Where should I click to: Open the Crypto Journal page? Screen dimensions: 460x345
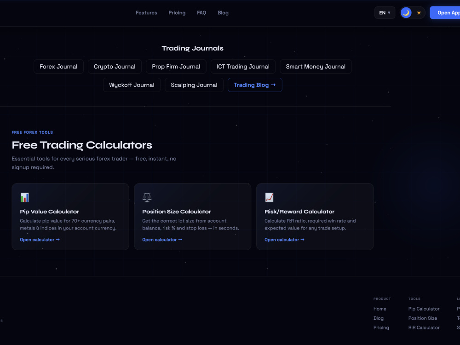(115, 67)
